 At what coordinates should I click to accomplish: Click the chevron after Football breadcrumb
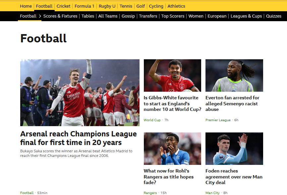click(x=40, y=16)
